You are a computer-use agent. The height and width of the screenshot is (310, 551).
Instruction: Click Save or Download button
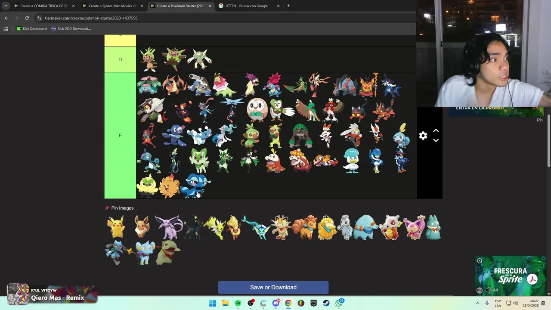273,287
